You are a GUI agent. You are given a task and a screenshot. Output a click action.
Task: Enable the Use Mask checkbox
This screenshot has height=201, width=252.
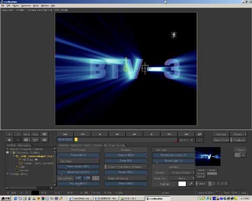78,161
